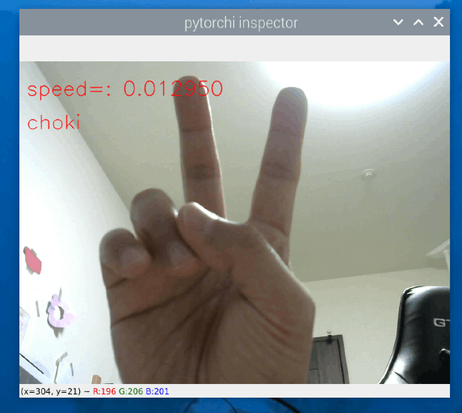The width and height of the screenshot is (462, 413).
Task: Select the red R:196 value in status bar
Action: 104,391
